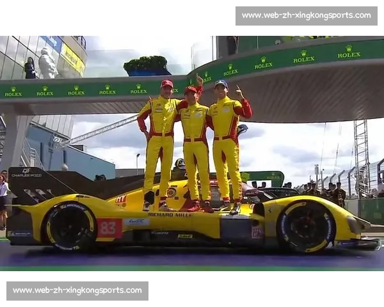
Task: Click the green hedge planter atop bridge
Action: tap(147, 65)
